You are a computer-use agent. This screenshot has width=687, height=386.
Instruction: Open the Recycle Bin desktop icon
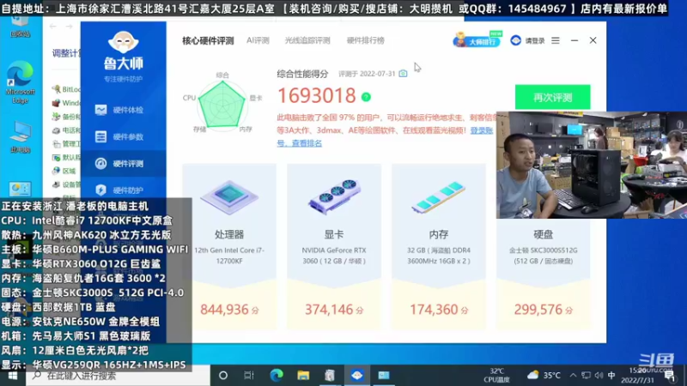click(x=20, y=27)
